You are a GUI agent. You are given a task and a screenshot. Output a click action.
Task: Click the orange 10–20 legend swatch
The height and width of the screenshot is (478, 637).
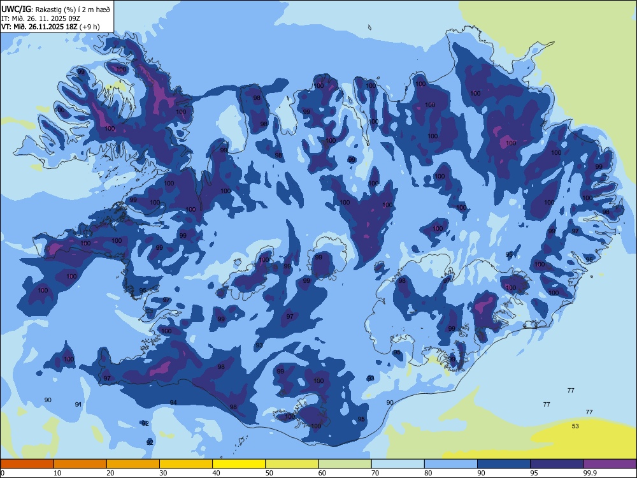(80, 464)
